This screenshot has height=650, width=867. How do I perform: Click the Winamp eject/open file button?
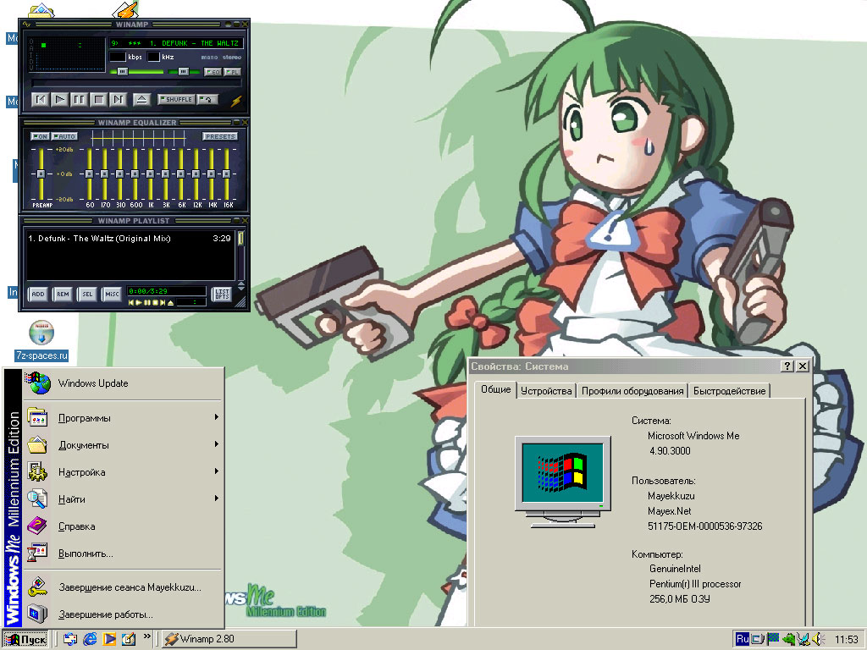pyautogui.click(x=141, y=100)
